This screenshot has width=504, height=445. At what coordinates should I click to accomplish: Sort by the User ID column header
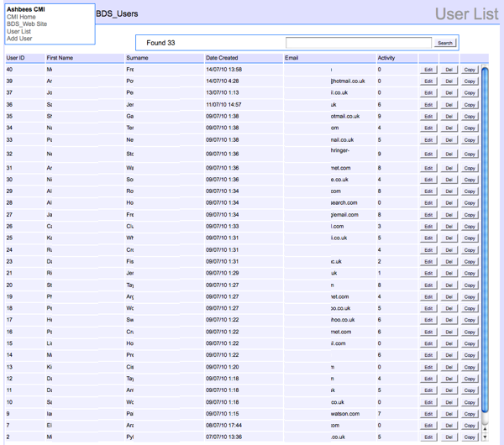(15, 58)
